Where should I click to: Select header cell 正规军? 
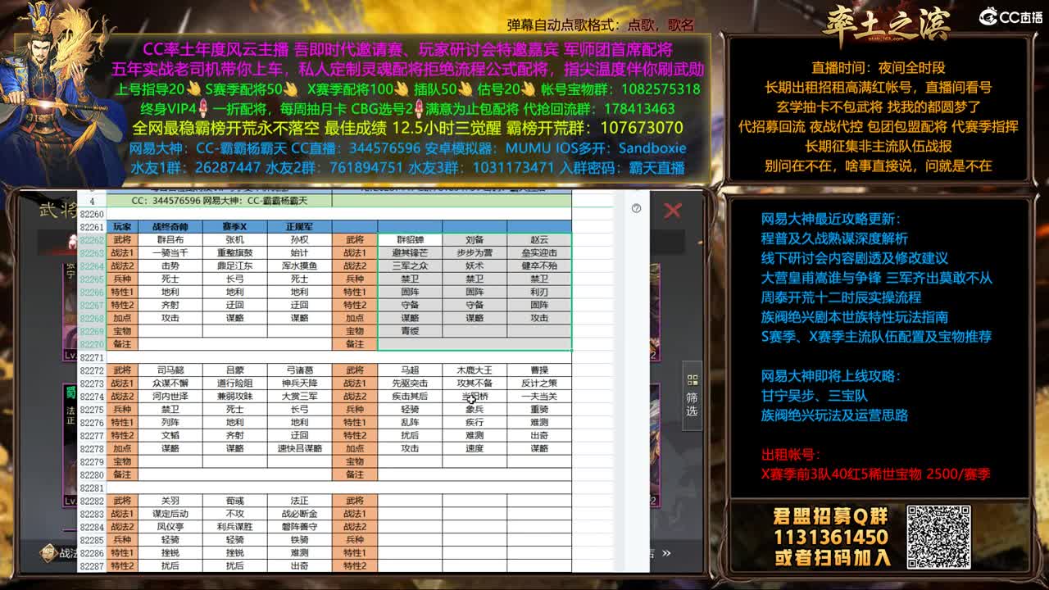click(299, 226)
